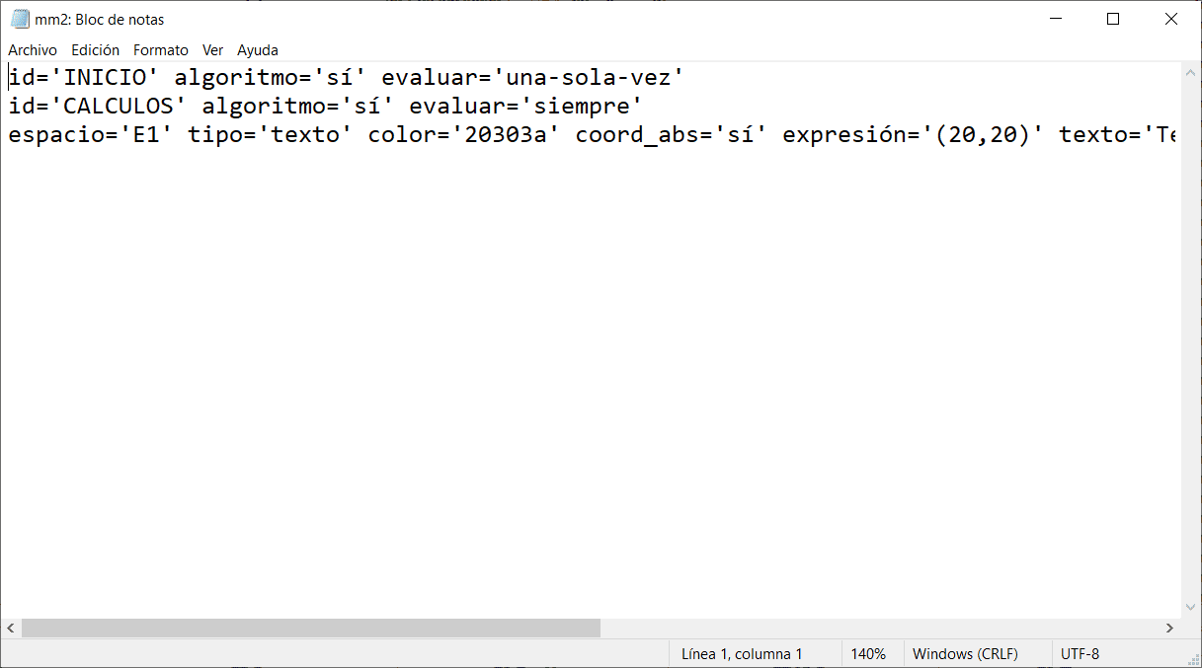Maximize the Bloc de notas window
The width and height of the screenshot is (1202, 668).
coord(1113,19)
